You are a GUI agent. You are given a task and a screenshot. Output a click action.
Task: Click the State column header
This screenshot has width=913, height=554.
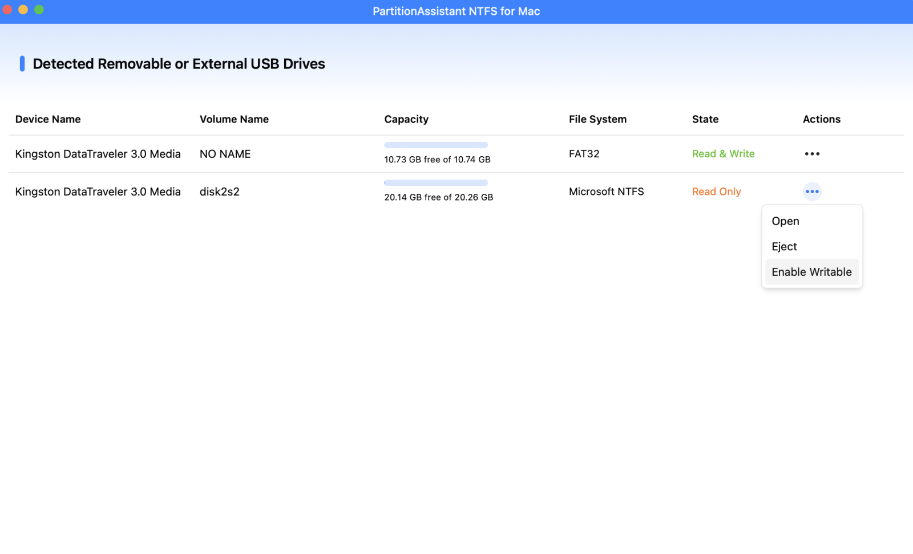[x=705, y=119]
